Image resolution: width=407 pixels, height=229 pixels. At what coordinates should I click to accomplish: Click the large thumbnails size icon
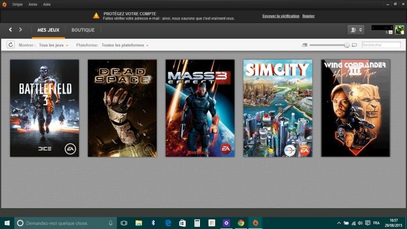(x=354, y=45)
